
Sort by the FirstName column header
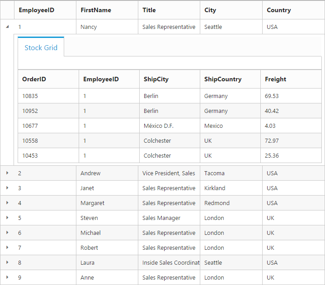[95, 10]
